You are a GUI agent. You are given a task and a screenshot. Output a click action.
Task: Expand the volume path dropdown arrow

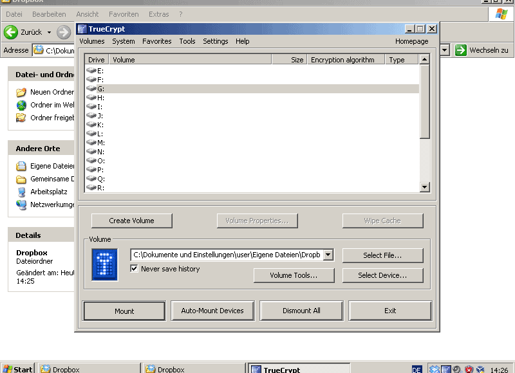point(328,255)
